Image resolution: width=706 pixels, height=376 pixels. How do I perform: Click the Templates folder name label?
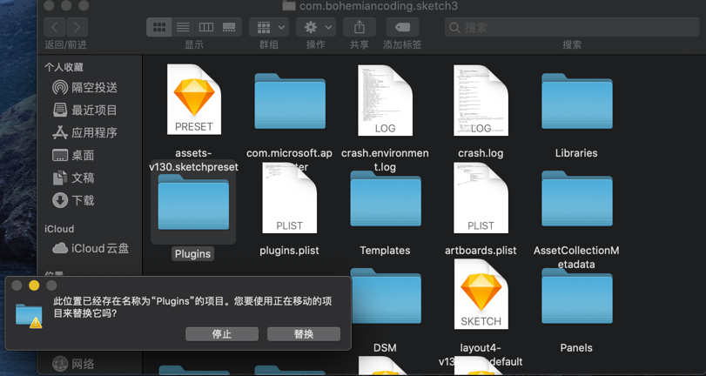coord(385,251)
